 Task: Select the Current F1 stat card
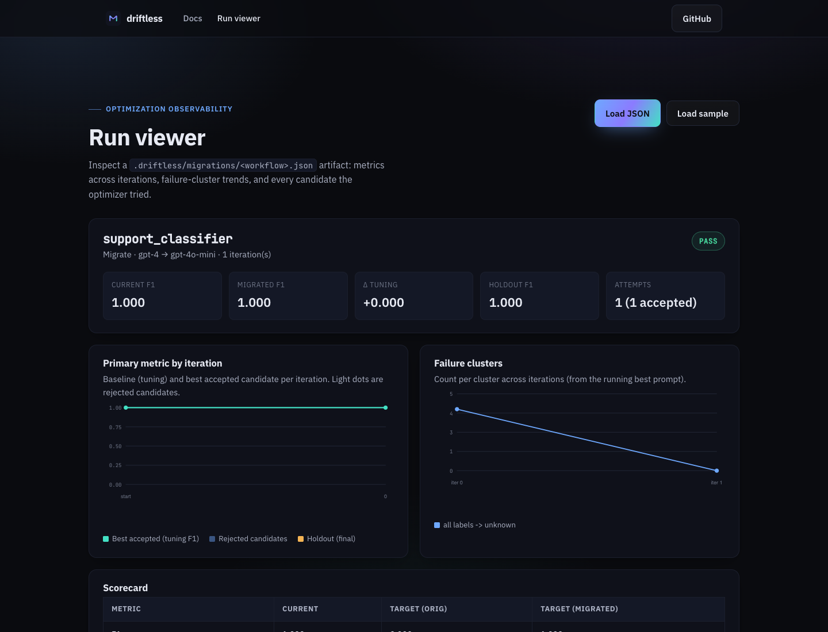[162, 296]
